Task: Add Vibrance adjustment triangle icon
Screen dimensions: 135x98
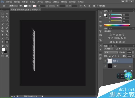Action: pyautogui.click(x=123, y=35)
